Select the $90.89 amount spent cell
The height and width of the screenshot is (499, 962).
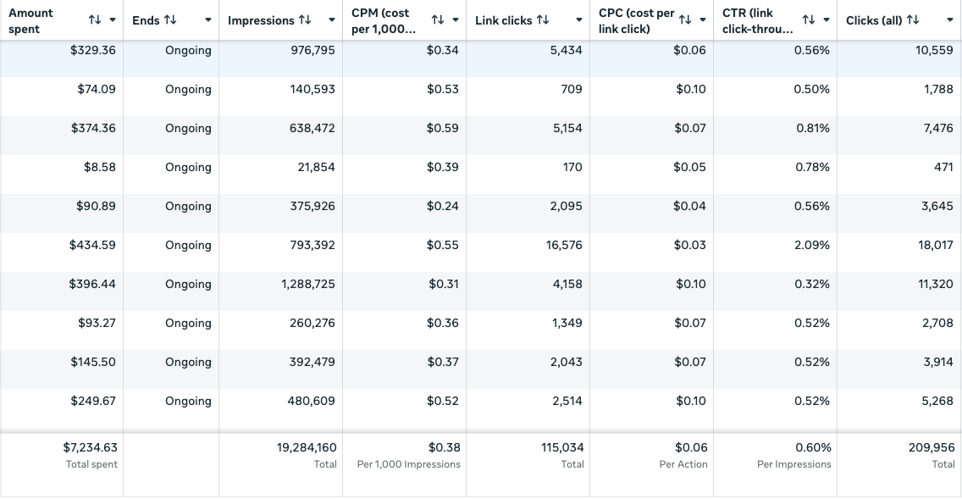tap(96, 206)
